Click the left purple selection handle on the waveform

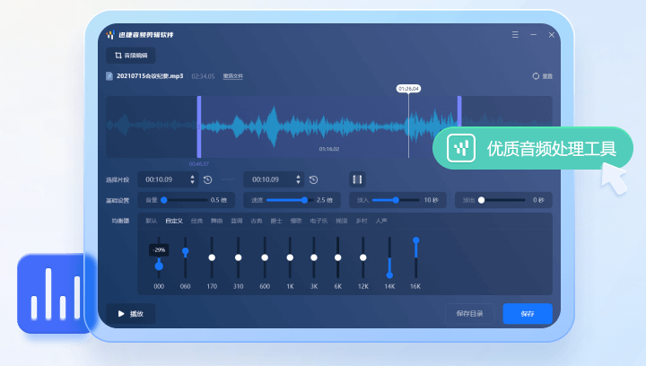tap(198, 126)
